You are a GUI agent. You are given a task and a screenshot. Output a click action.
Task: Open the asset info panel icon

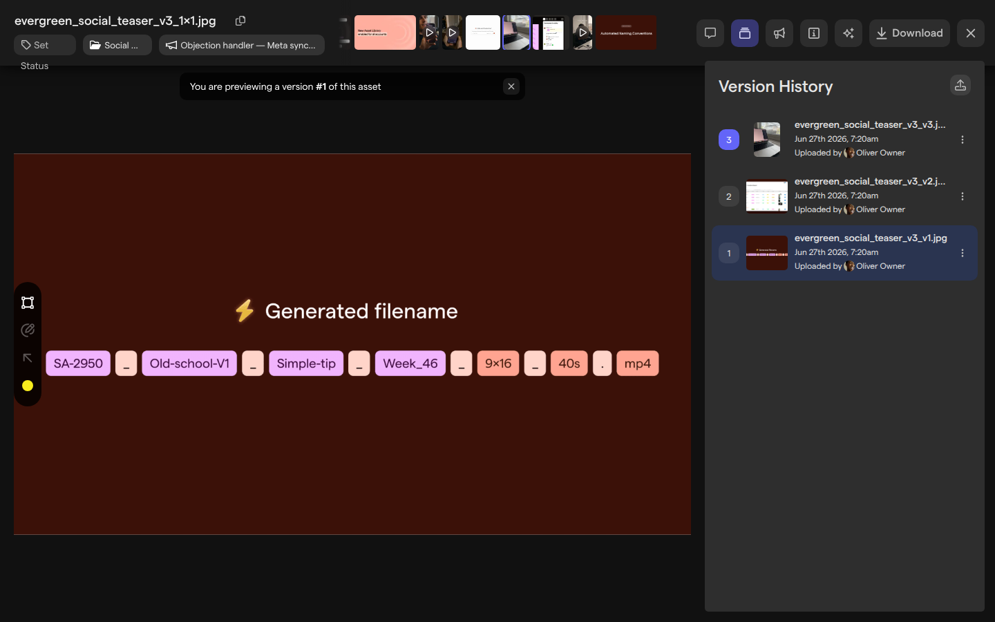tap(814, 33)
